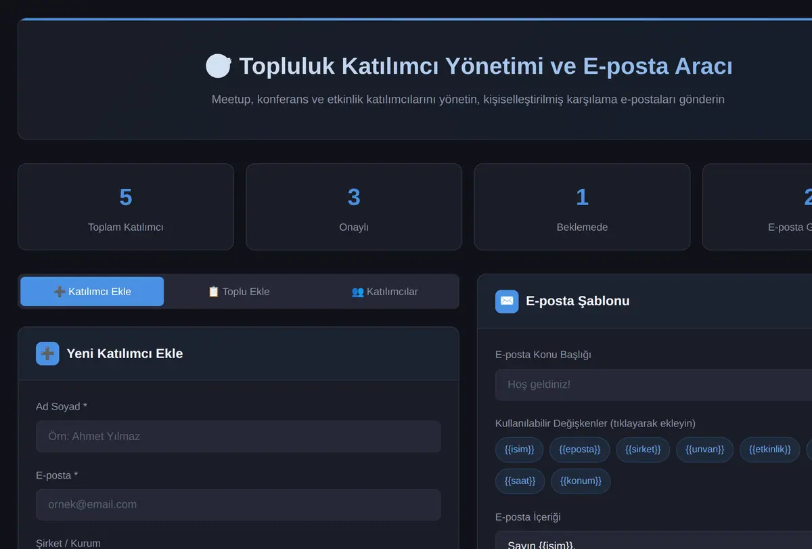
Task: Click the Beklemede stat card
Action: (582, 207)
